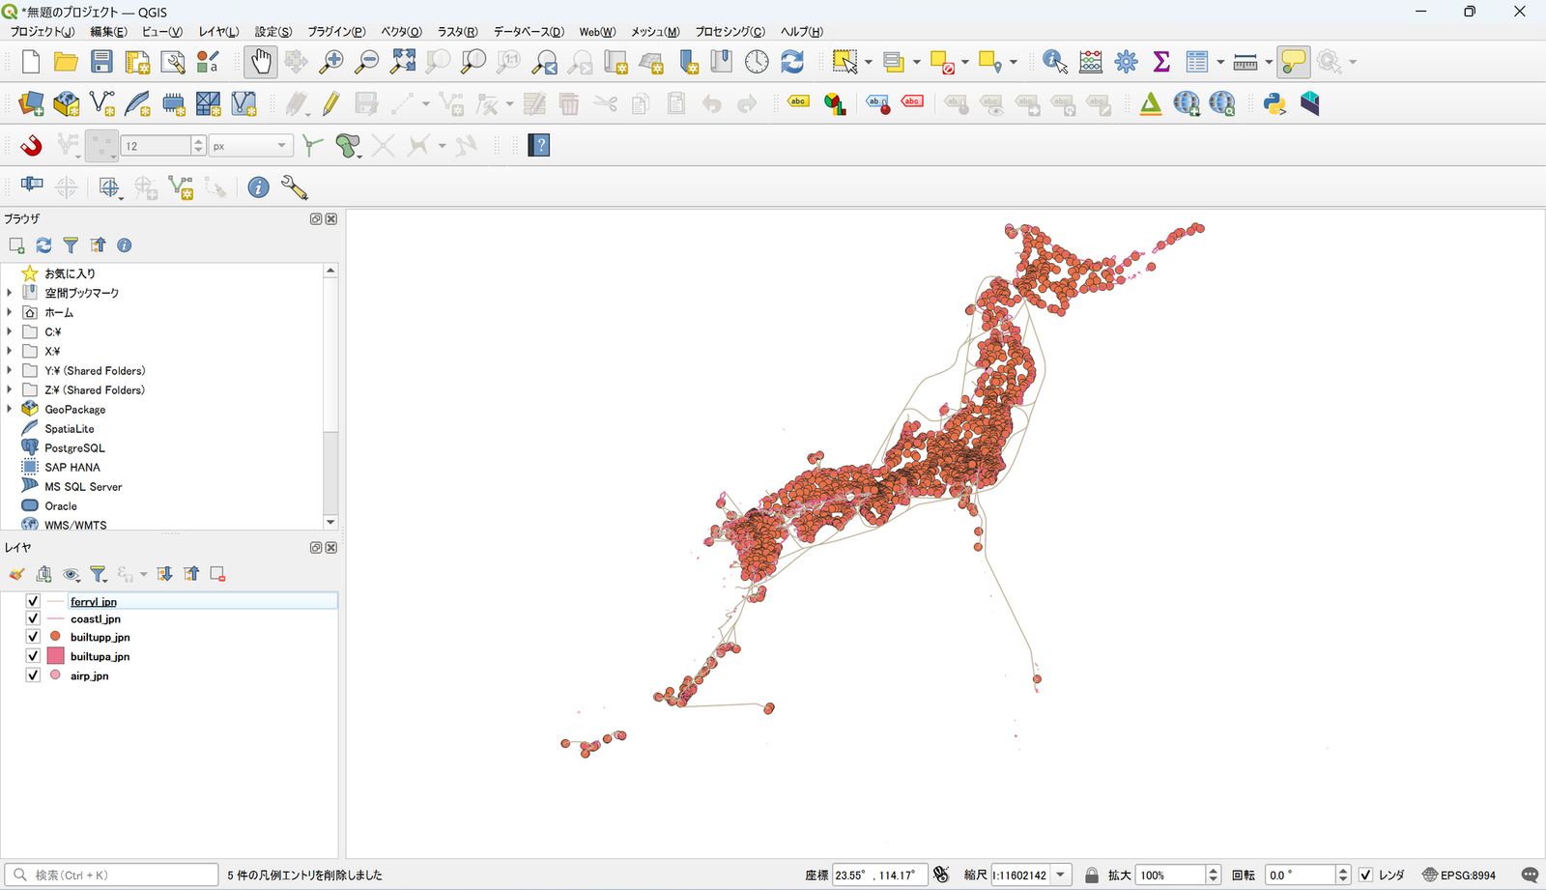Open the blue info icon on georeferencing toolbar
Image resolution: width=1546 pixels, height=890 pixels.
click(x=258, y=187)
